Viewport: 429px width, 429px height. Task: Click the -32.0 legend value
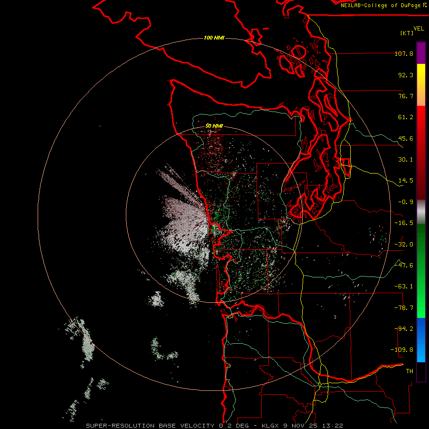404,245
